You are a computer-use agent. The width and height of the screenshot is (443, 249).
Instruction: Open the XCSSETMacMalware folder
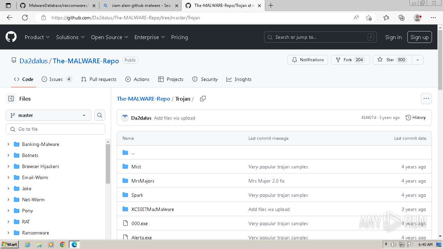click(x=153, y=209)
